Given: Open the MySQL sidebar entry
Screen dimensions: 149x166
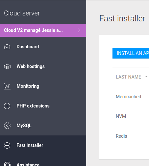Looking at the screenshot, I should coord(43,126).
